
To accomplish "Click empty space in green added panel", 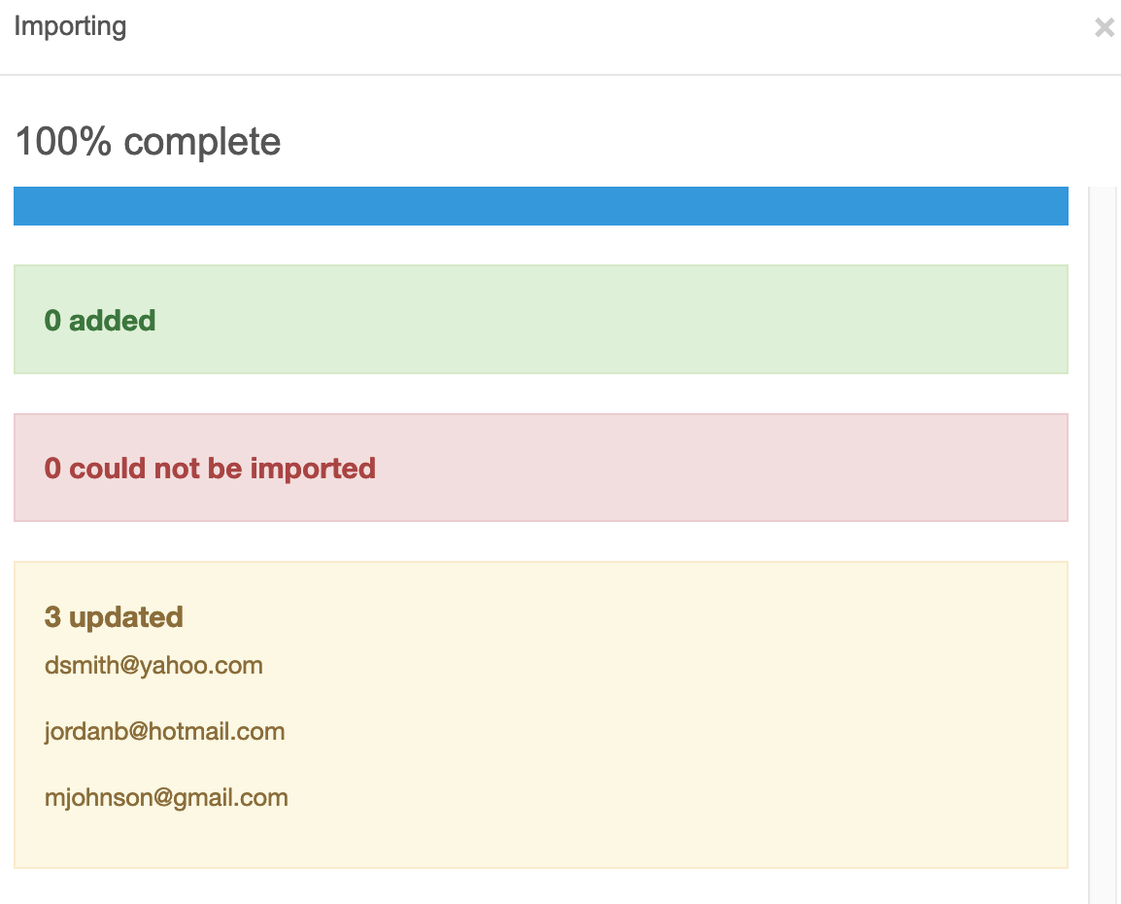I will tap(631, 321).
